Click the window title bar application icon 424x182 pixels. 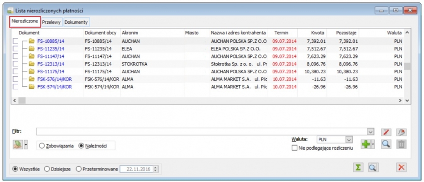pos(11,11)
